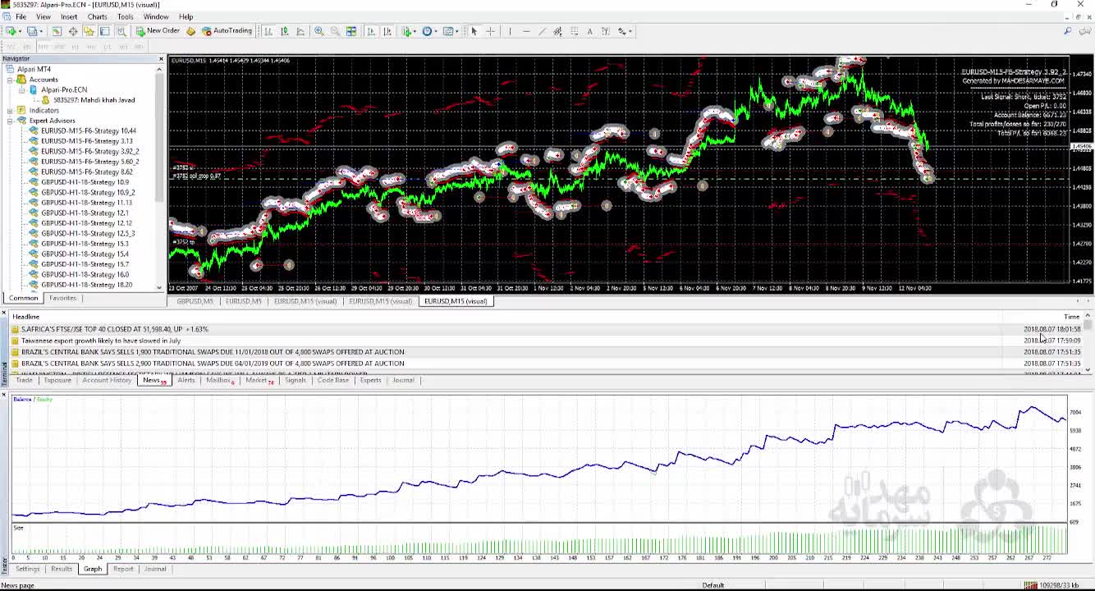Toggle AutoTrading on the toolbar
The width and height of the screenshot is (1095, 591).
(227, 31)
